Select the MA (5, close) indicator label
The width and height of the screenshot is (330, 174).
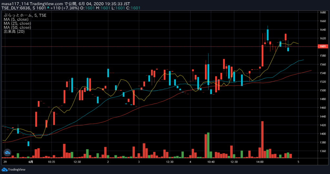tap(16, 19)
